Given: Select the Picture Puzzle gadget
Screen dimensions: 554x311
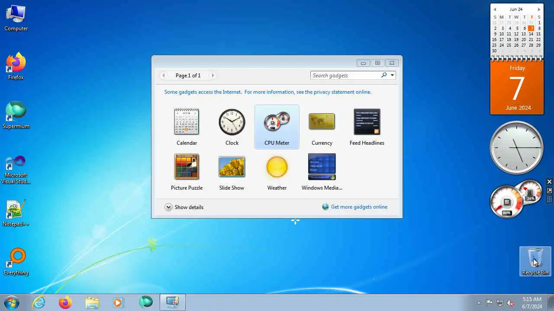Looking at the screenshot, I should (187, 172).
